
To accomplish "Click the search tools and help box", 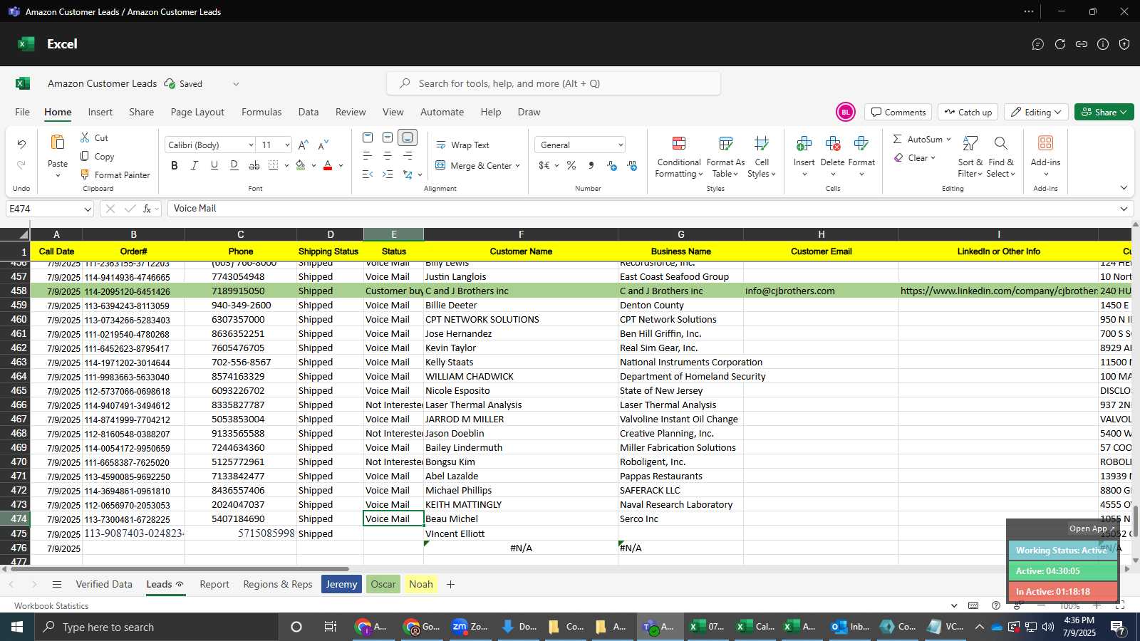I will [554, 83].
